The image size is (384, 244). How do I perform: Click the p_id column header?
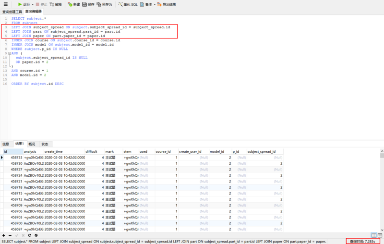[x=239, y=151]
